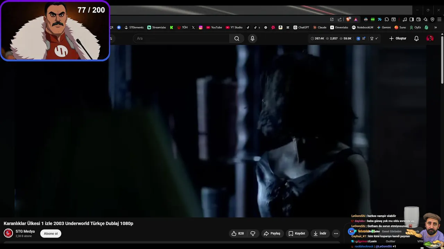Image resolution: width=444 pixels, height=249 pixels.
Task: Open STG Medya channel name link
Action: coord(25,231)
